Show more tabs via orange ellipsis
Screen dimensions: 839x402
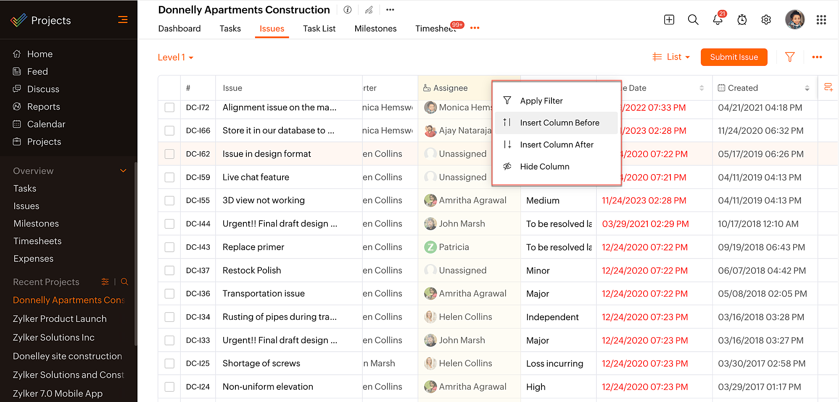(x=475, y=28)
